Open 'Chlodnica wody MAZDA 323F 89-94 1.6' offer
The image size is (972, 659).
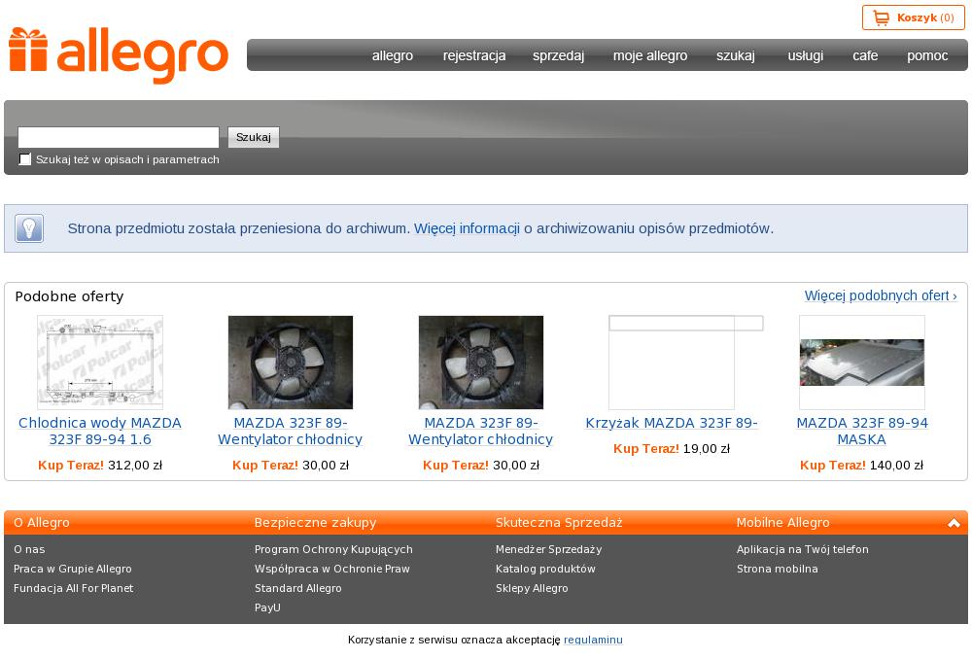(100, 431)
